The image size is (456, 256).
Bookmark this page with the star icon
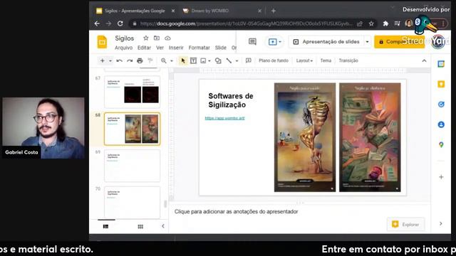point(371,23)
